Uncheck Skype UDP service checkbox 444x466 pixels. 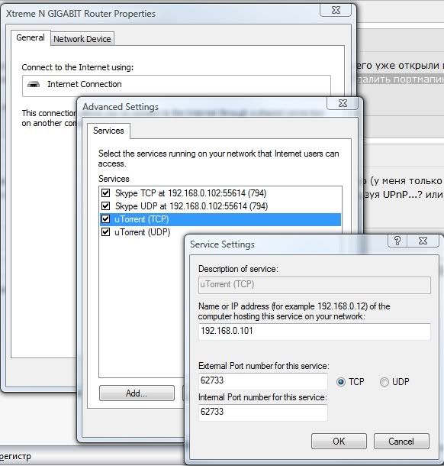pos(105,206)
